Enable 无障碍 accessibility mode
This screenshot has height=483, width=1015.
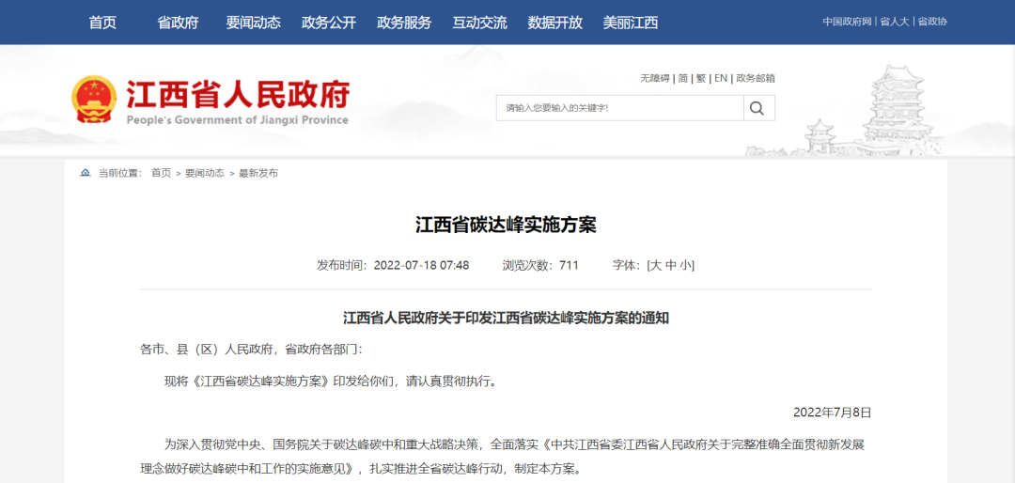[x=655, y=78]
